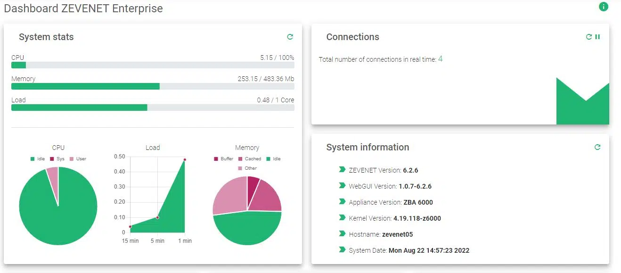
Task: Click the green info icon at top right
Action: click(x=603, y=7)
